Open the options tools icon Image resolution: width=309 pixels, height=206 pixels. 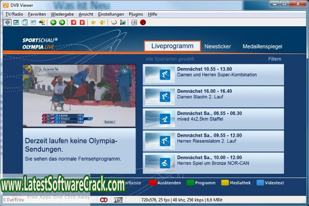[x=134, y=22]
